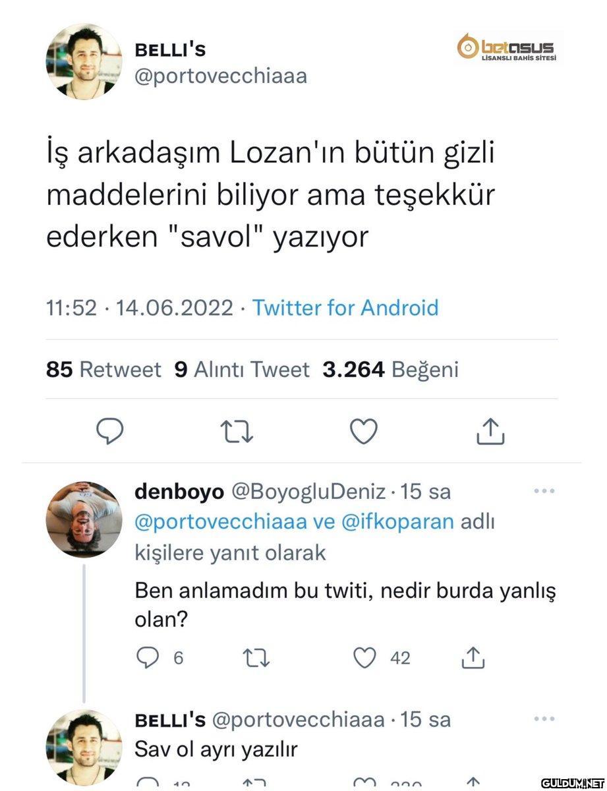Retweet the main tweet by BELLI's

click(237, 431)
